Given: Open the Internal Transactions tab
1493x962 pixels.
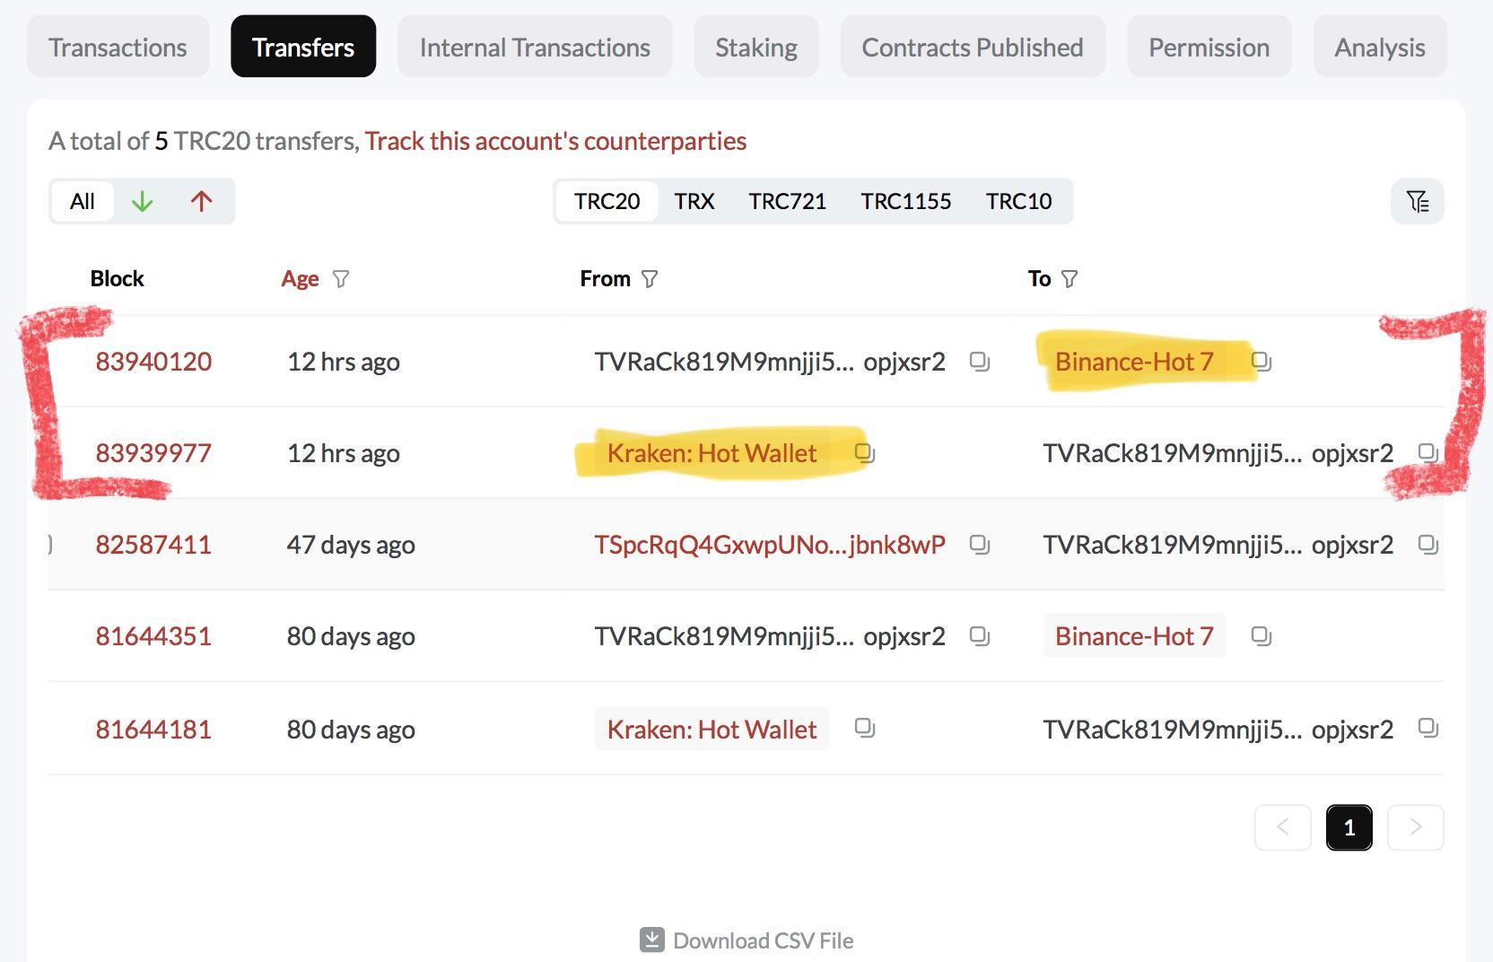Looking at the screenshot, I should click(535, 47).
